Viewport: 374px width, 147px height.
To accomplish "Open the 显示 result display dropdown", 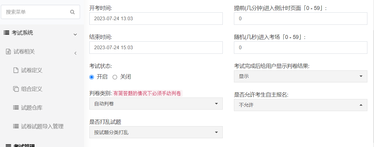I will 301,76.
